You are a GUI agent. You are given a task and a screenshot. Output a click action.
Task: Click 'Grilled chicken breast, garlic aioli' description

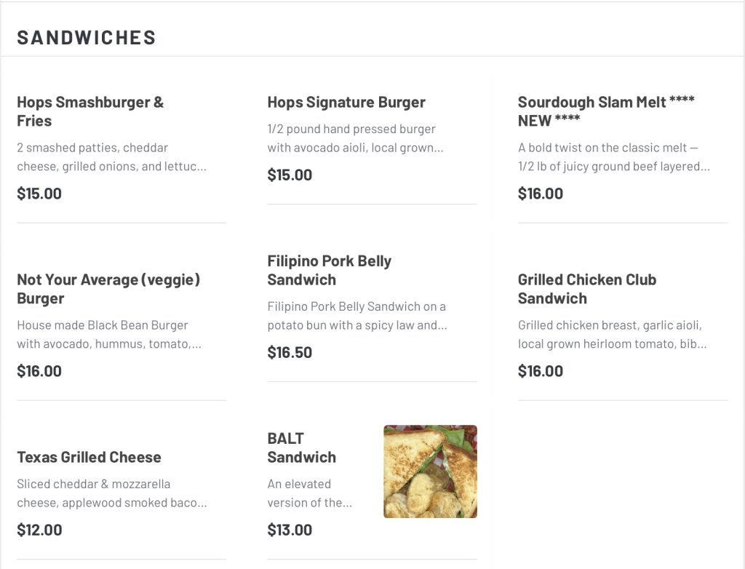pyautogui.click(x=613, y=334)
